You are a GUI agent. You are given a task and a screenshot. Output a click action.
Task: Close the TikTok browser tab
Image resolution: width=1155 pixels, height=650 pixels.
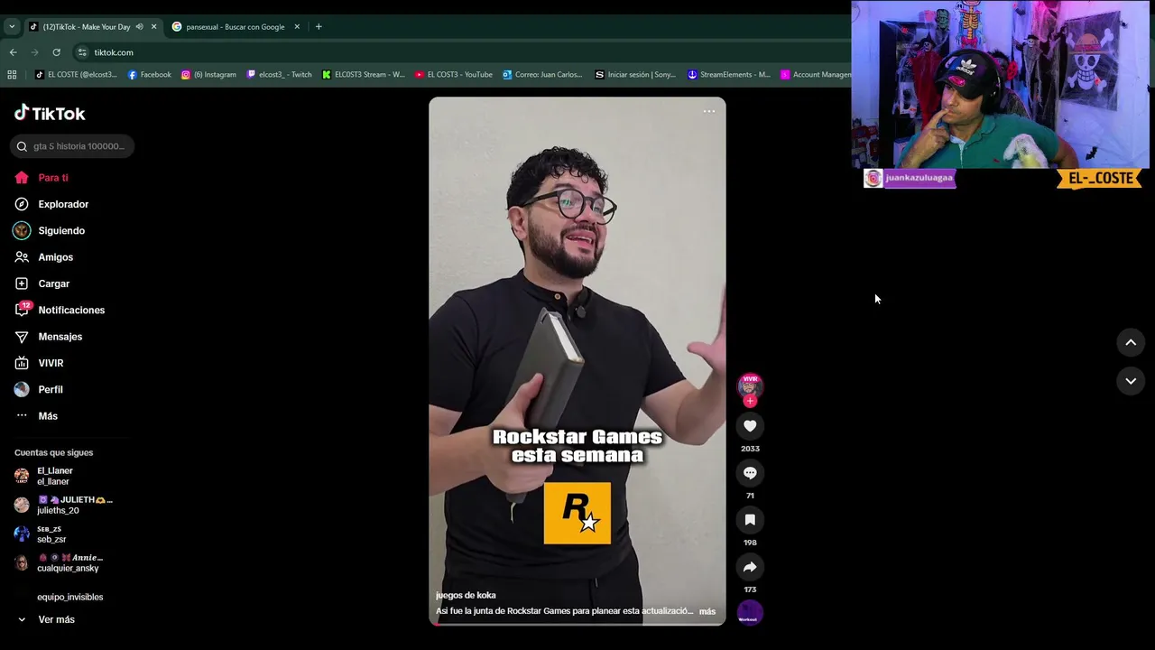point(153,27)
